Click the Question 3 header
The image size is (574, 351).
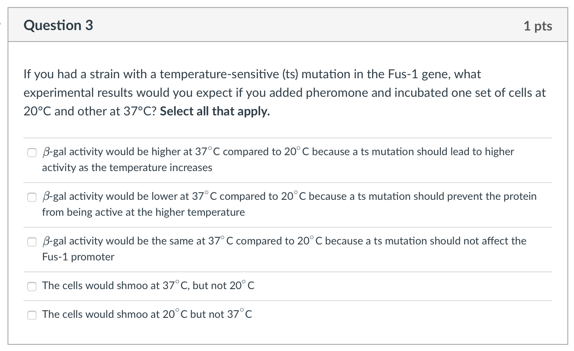click(x=59, y=25)
